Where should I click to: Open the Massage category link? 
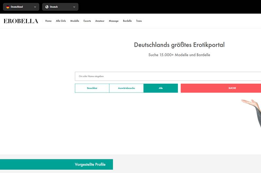pyautogui.click(x=114, y=21)
